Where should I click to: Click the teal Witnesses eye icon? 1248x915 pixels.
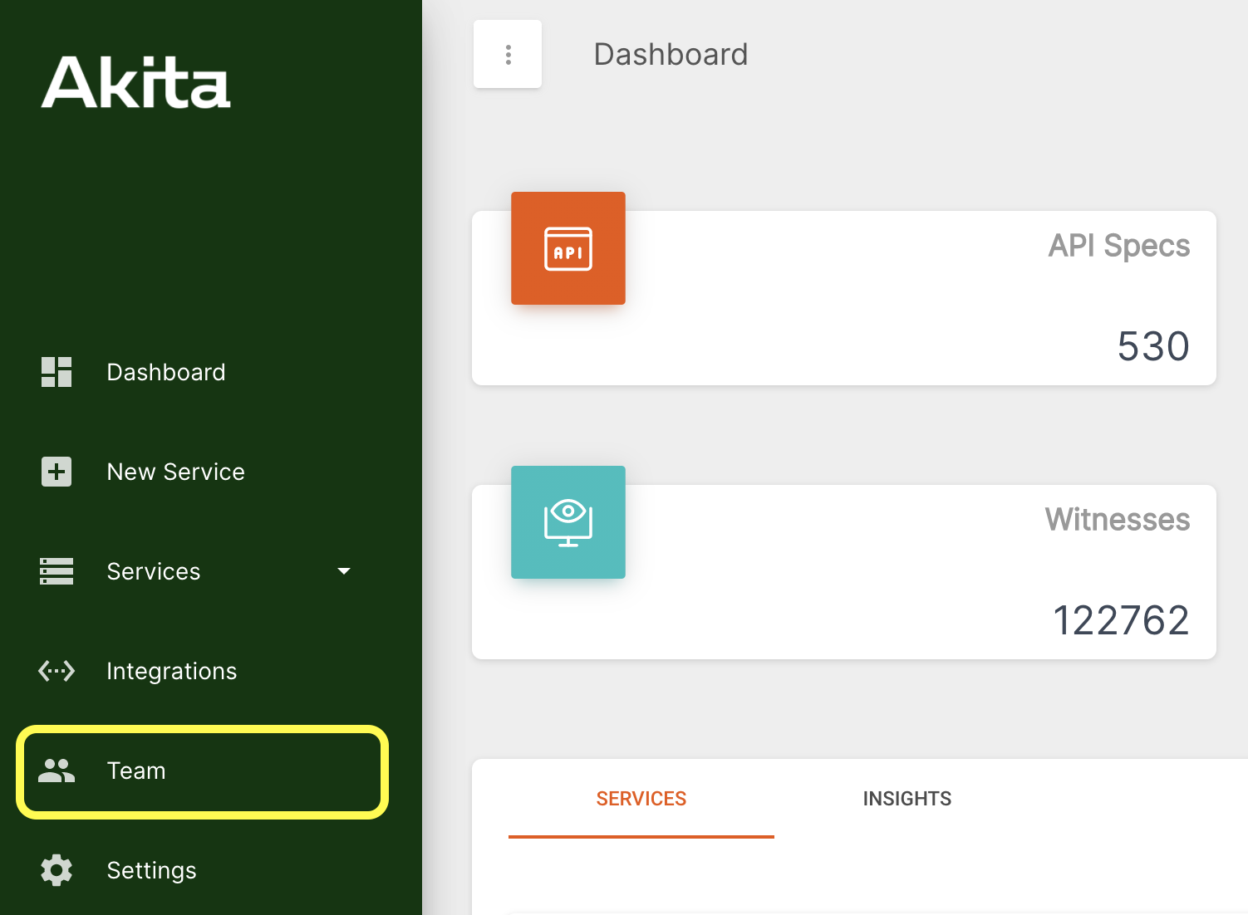(x=568, y=522)
